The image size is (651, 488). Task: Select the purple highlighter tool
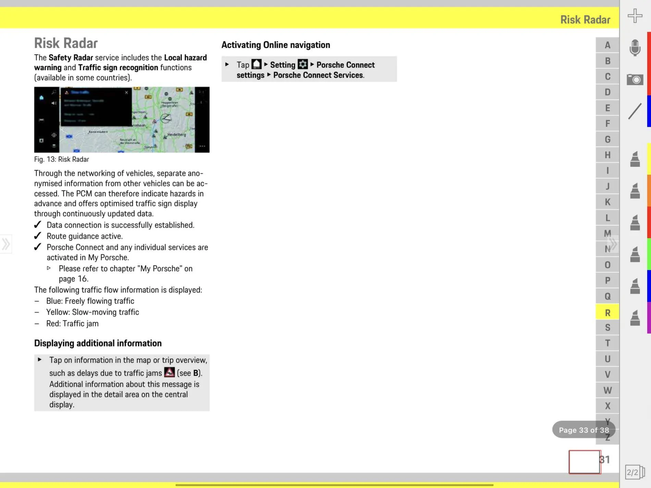[635, 317]
